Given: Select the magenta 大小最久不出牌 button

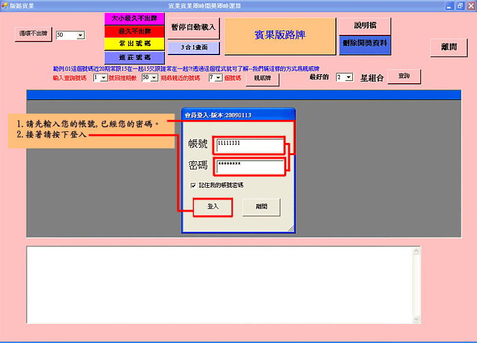Looking at the screenshot, I should 134,18.
